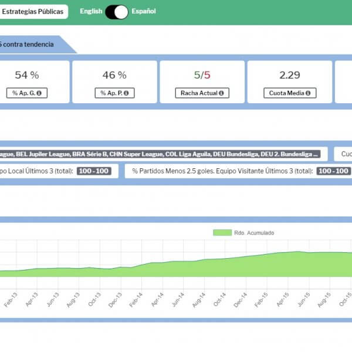The width and height of the screenshot is (352, 352).
Task: Click the Feb-15 axis label
Action: click(261, 300)
